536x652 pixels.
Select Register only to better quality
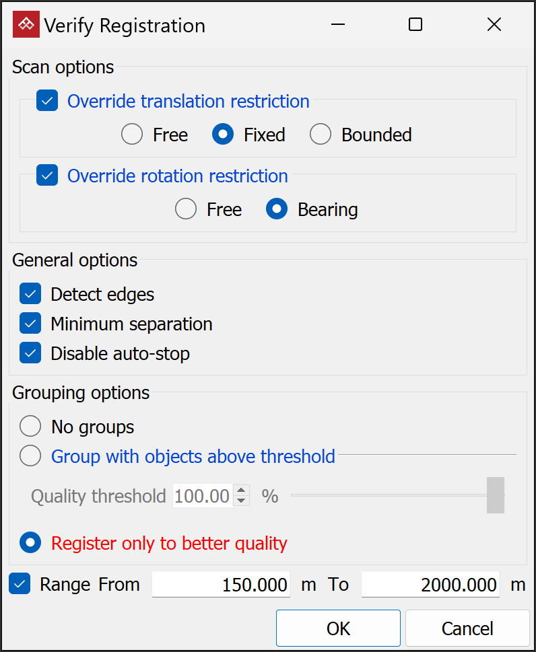[x=30, y=542]
